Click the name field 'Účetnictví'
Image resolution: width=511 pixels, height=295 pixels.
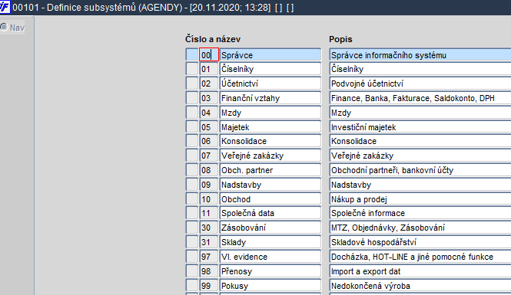click(270, 84)
